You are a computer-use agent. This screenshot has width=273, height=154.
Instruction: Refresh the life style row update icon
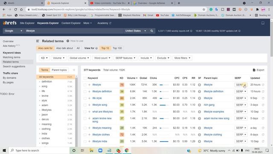point(263,98)
